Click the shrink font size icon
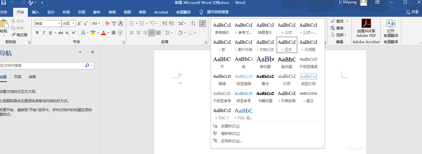This screenshot has width=422, height=154. [x=85, y=23]
